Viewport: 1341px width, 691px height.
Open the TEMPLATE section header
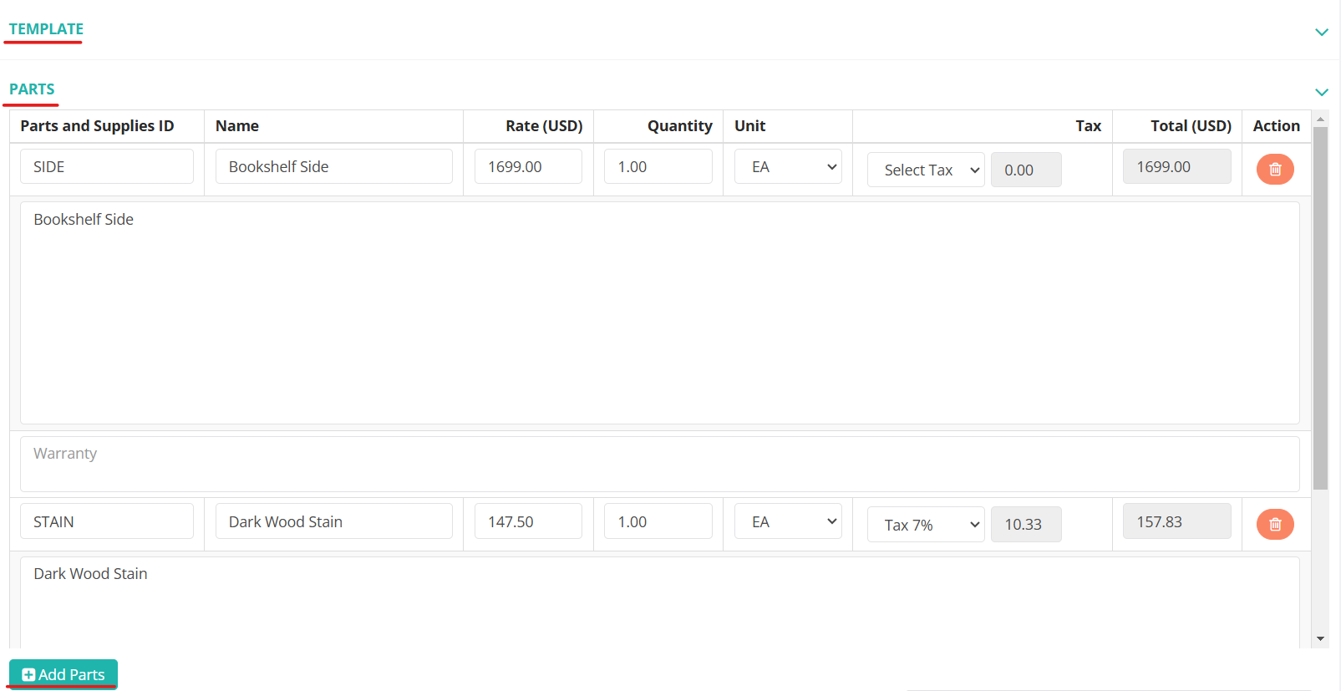pyautogui.click(x=46, y=29)
